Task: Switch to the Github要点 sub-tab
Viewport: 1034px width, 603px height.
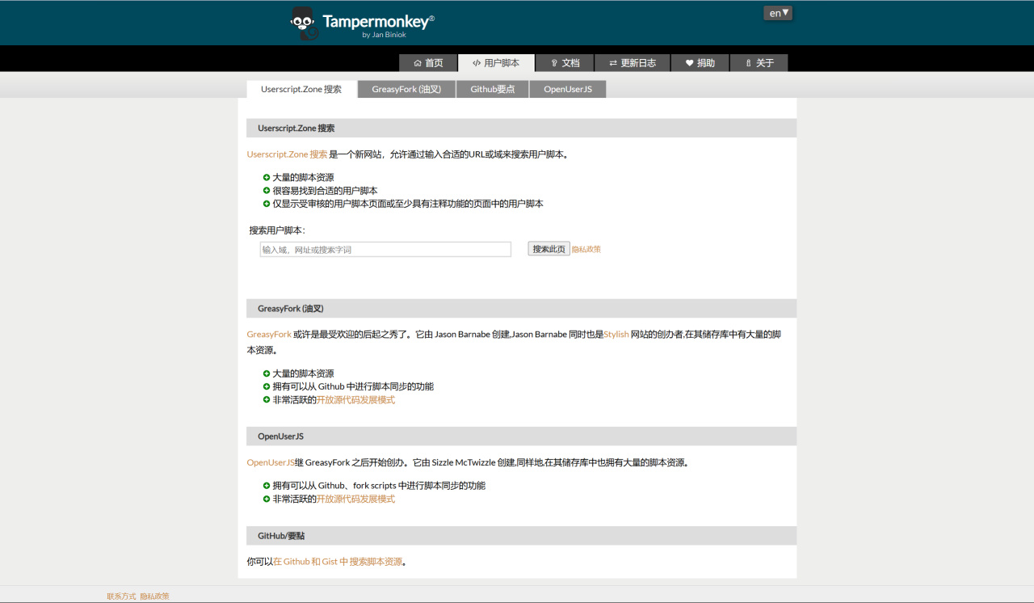Action: [493, 89]
